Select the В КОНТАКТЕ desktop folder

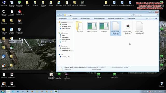[67, 3]
